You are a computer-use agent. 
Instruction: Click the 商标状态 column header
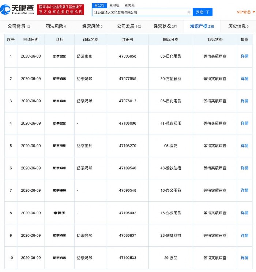click(215, 40)
